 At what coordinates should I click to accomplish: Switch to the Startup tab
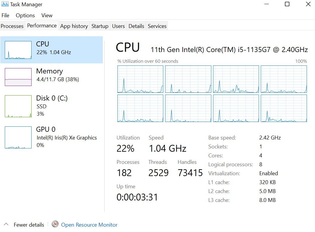click(x=100, y=26)
